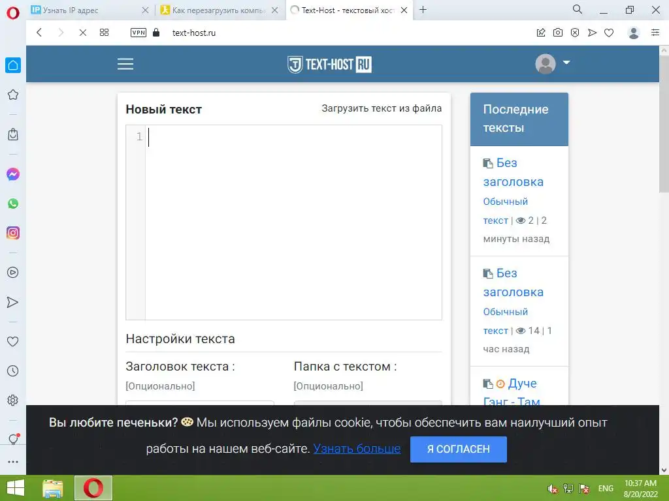This screenshot has height=501, width=669.
Task: Expand the site user avatar dropdown
Action: [553, 64]
